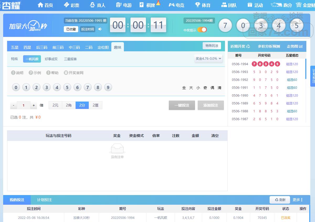Viewport: 315px width, 222px height.
Task: Select number ball 5
Action: pyautogui.click(x=67, y=87)
